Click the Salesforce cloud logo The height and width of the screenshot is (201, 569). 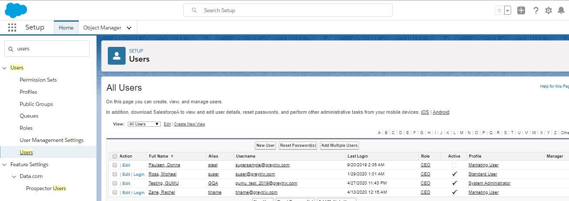pos(16,9)
